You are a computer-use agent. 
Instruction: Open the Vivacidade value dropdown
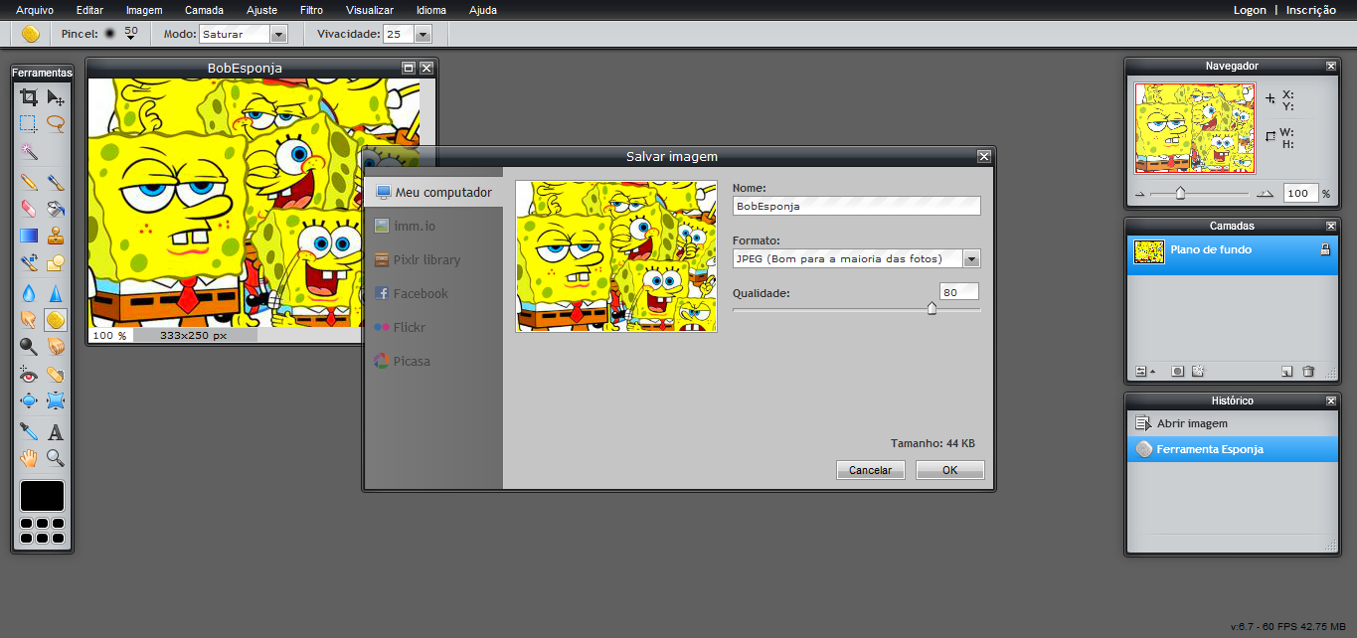[x=424, y=35]
